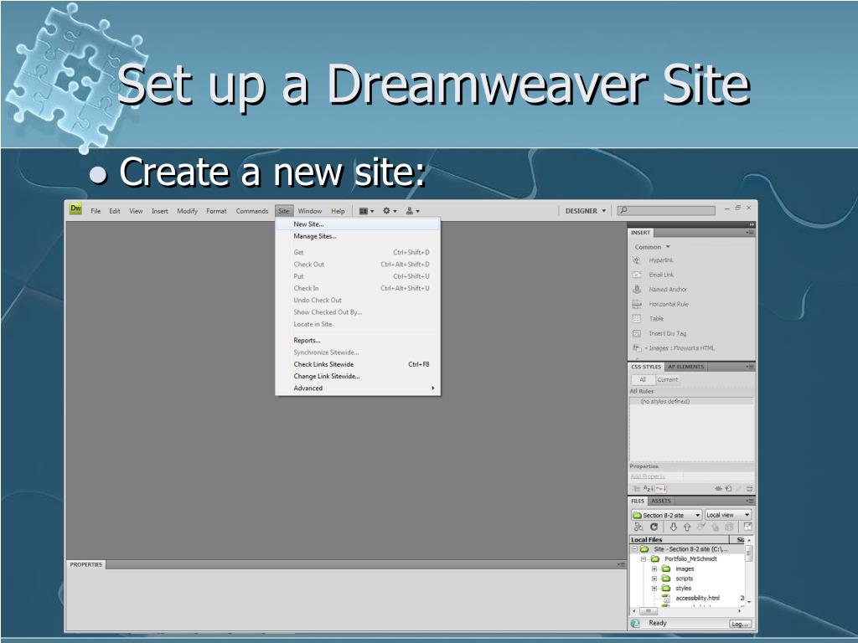Open the Insert panel options menu
Screen dimensions: 858x643
click(x=750, y=233)
